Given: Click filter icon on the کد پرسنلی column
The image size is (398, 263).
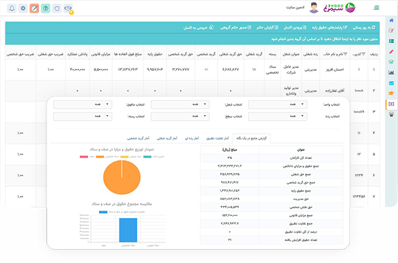Looking at the screenshot, I should point(364,54).
